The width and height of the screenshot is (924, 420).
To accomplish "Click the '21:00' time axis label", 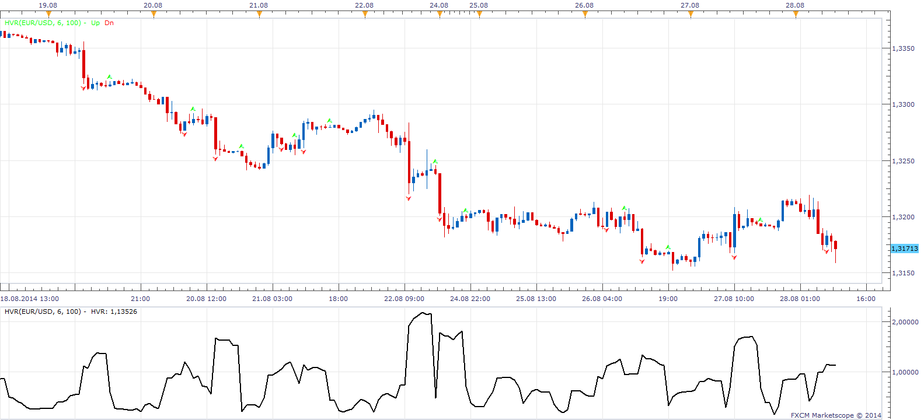I will point(140,299).
